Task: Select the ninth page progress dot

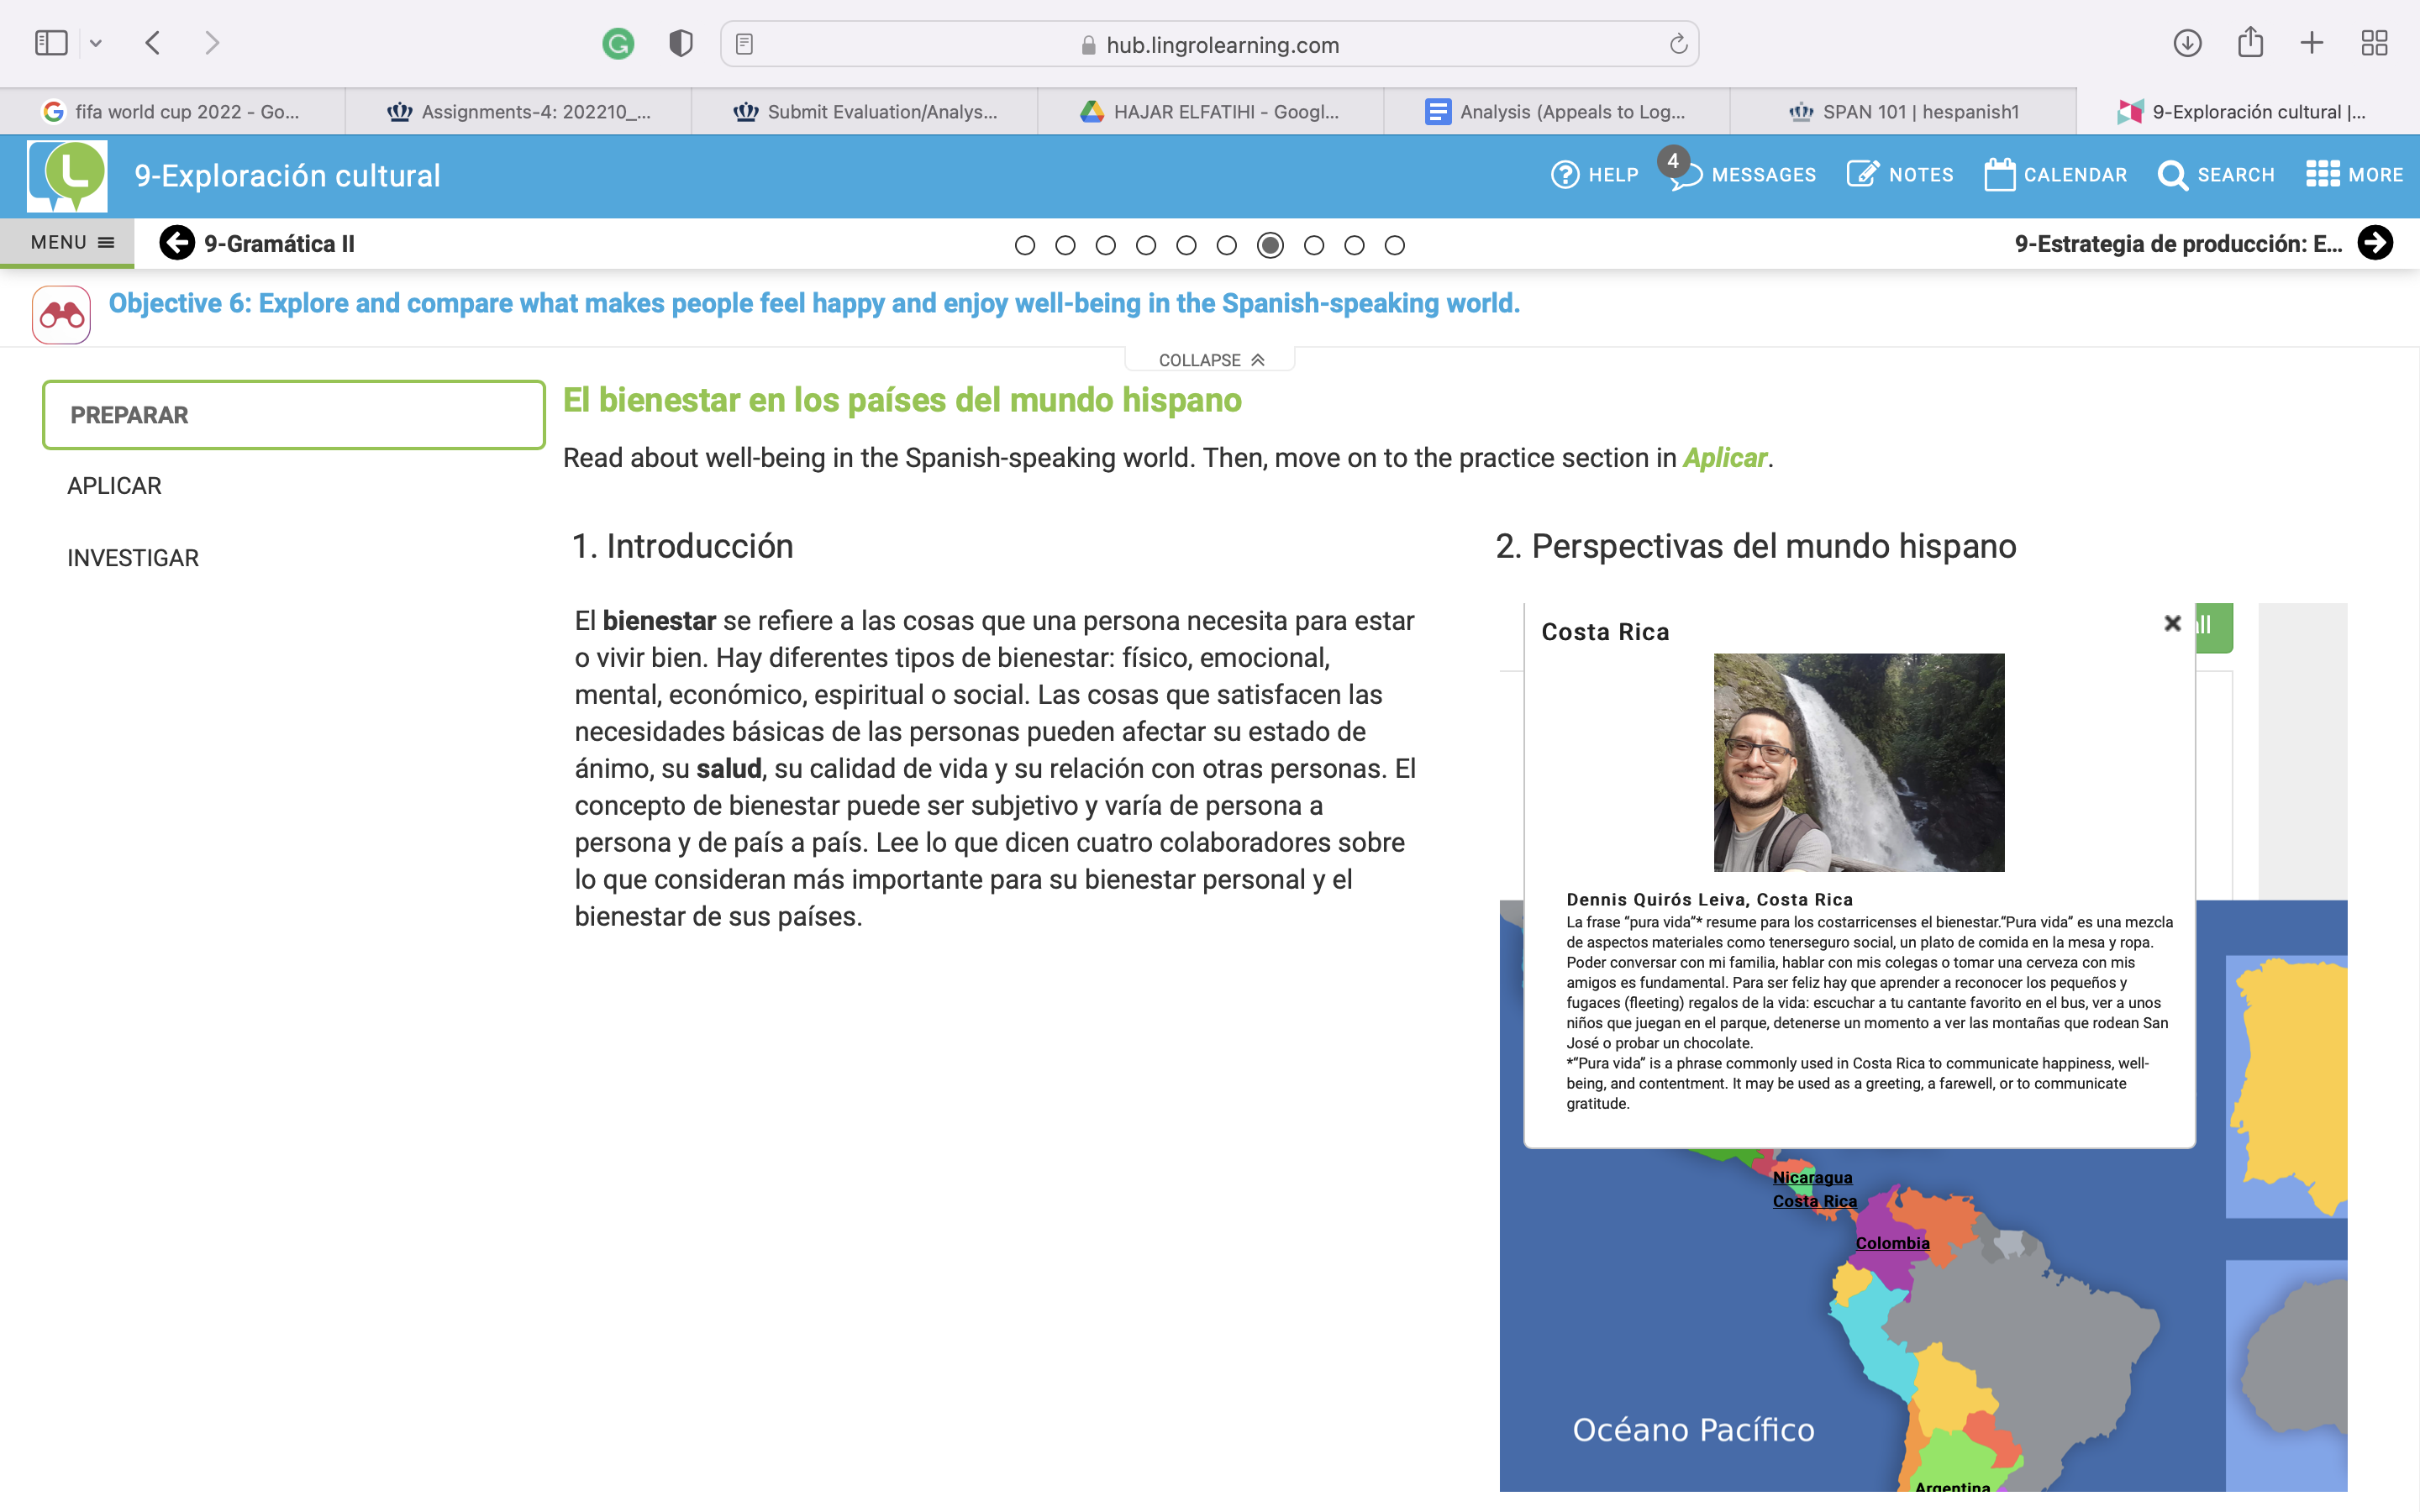Action: 1354,245
